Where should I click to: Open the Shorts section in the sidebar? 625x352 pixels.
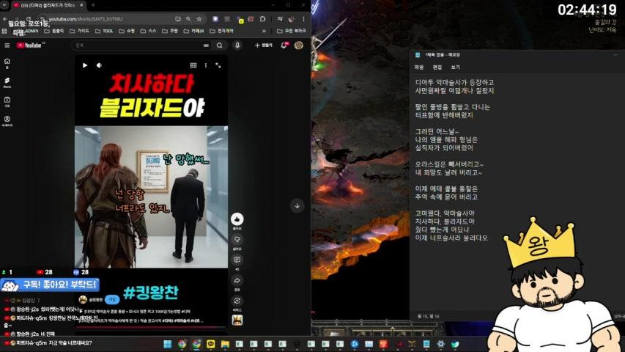[7, 81]
